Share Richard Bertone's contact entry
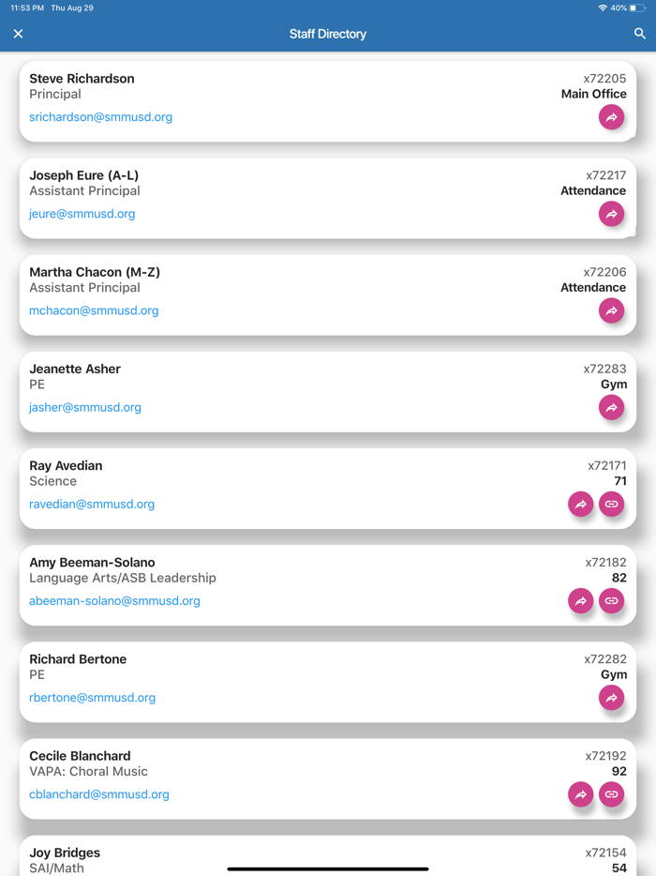 (611, 697)
